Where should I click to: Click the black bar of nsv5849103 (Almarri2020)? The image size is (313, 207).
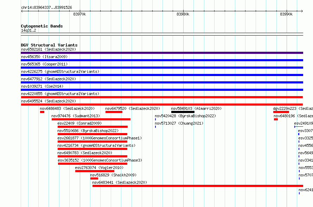(x=183, y=112)
